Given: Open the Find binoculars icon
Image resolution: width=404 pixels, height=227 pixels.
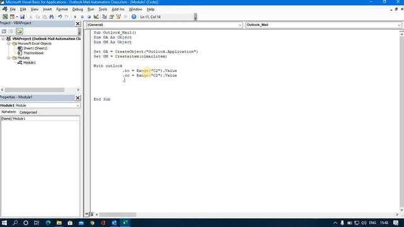Looking at the screenshot, I should click(x=51, y=17).
